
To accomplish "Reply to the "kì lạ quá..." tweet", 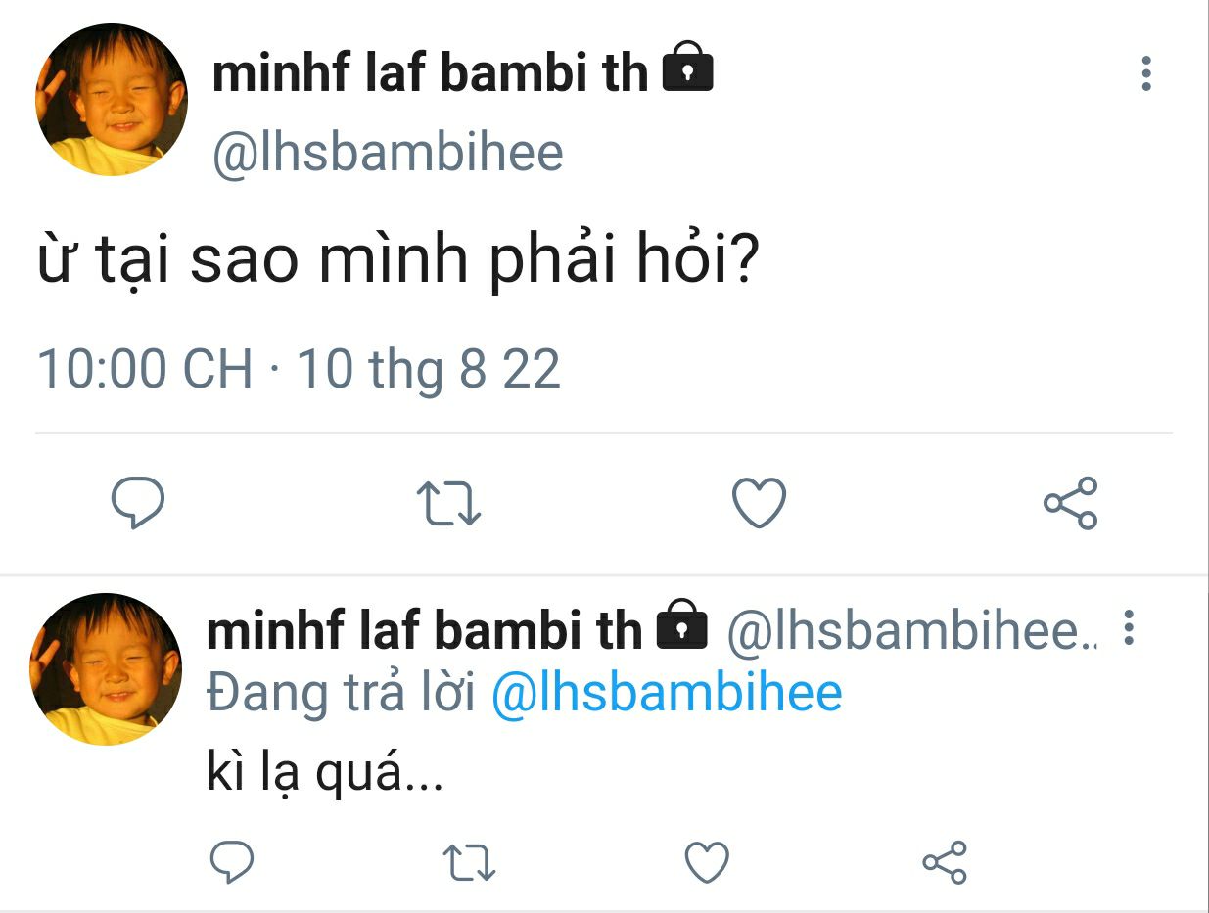I will (x=232, y=862).
